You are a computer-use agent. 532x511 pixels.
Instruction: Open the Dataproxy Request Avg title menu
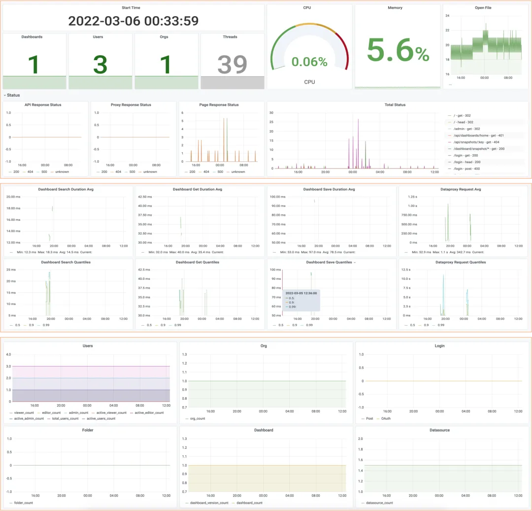pyautogui.click(x=461, y=189)
